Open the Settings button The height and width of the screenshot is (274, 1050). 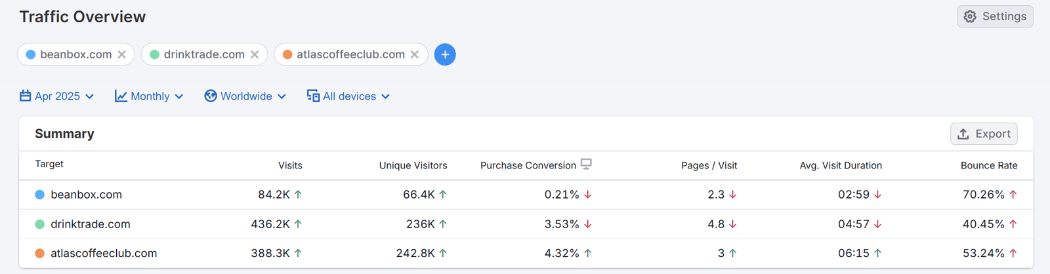995,16
